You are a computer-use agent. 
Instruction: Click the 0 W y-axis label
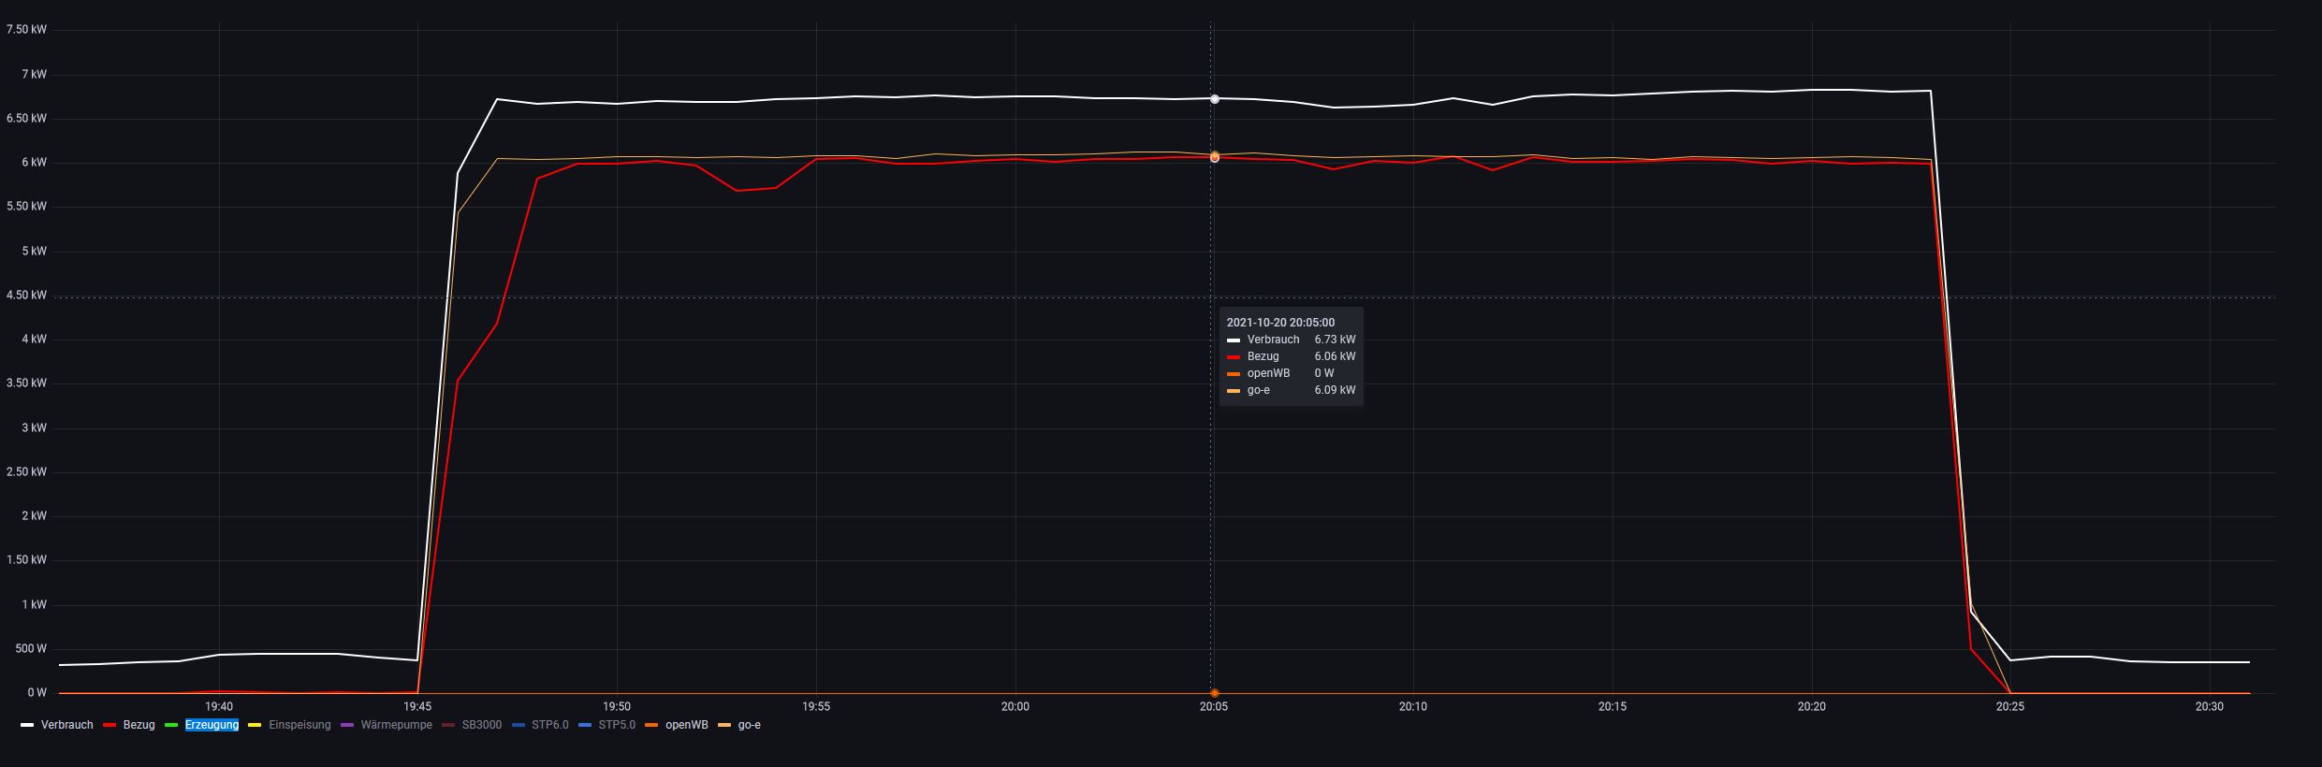[x=37, y=693]
